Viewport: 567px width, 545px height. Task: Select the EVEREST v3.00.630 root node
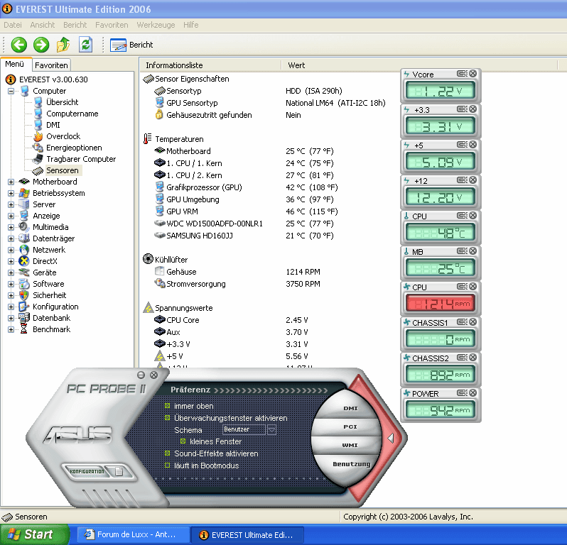[53, 79]
